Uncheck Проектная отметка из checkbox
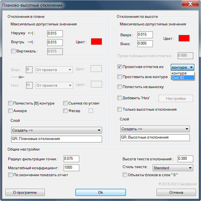201x201 pixels. (120, 67)
